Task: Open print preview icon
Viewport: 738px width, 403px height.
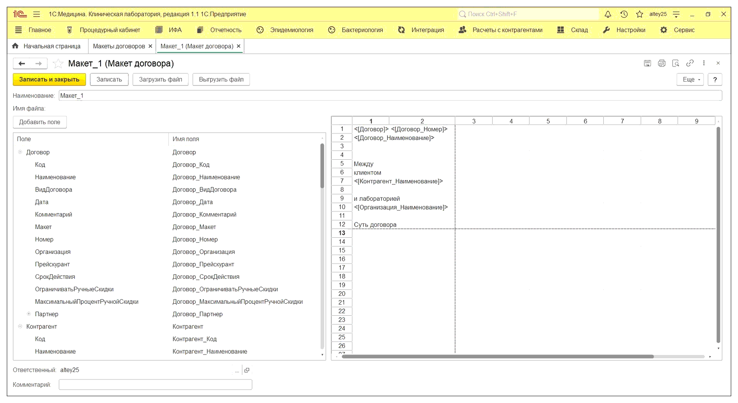Action: [x=676, y=63]
